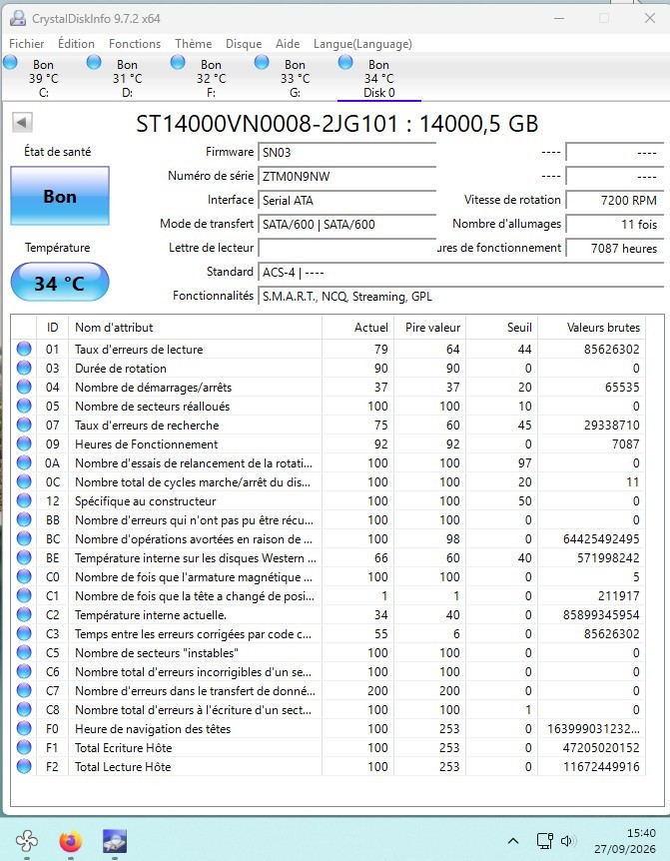Click status icon for attribute 01
Screen dimensions: 670x861
click(x=24, y=349)
